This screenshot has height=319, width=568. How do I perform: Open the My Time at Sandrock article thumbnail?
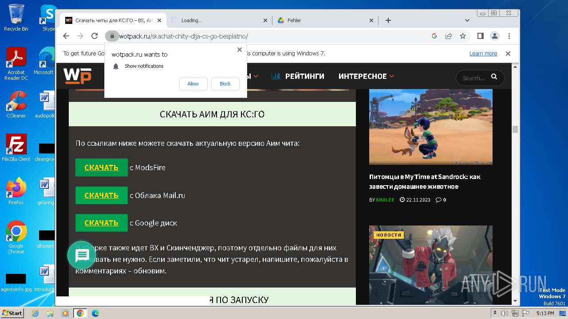(430, 127)
